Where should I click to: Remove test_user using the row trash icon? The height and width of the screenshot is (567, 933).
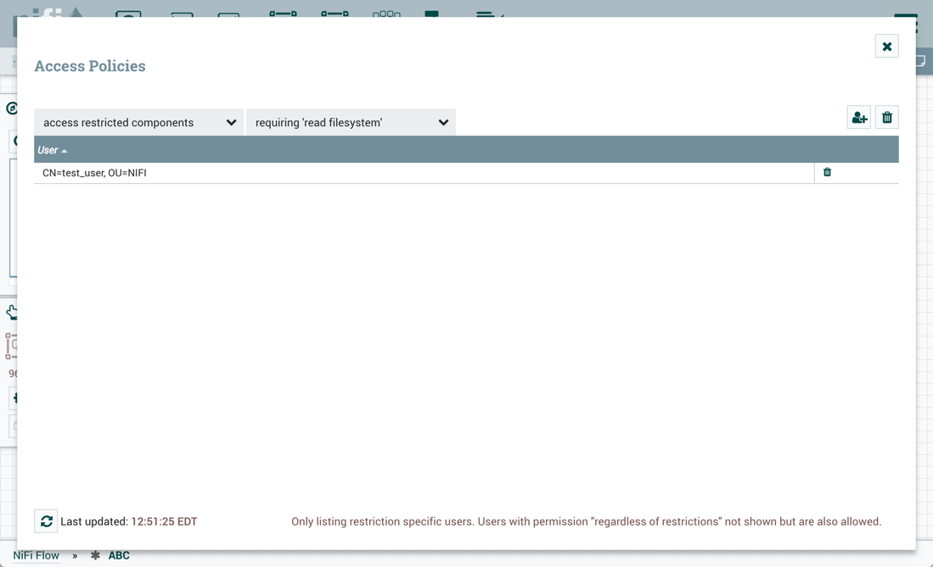pyautogui.click(x=827, y=173)
